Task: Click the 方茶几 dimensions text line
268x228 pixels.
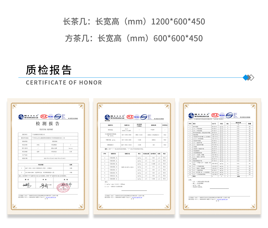Action: pyautogui.click(x=134, y=38)
